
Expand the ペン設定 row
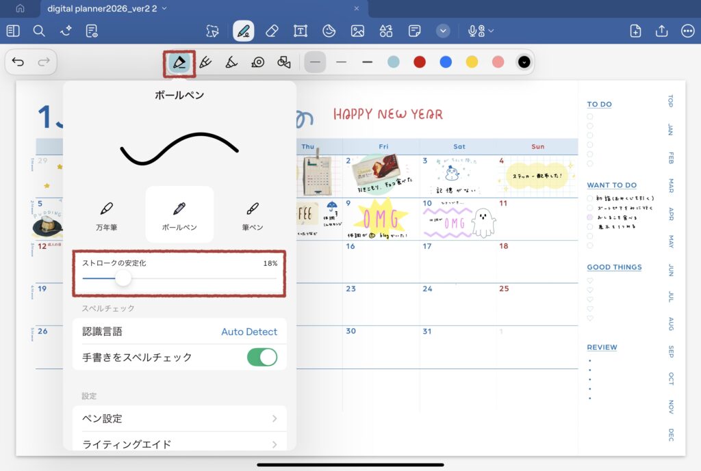179,418
